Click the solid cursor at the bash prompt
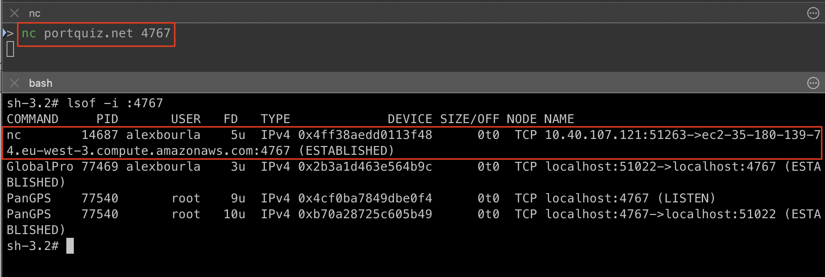Screen dimensions: 825x277 click(x=70, y=246)
